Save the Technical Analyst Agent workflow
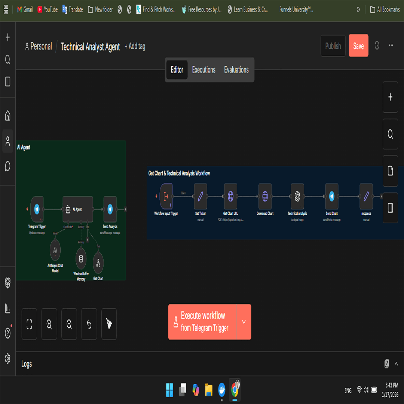 coord(358,46)
